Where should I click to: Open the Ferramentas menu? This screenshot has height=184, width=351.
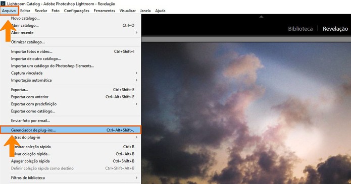[105, 11]
